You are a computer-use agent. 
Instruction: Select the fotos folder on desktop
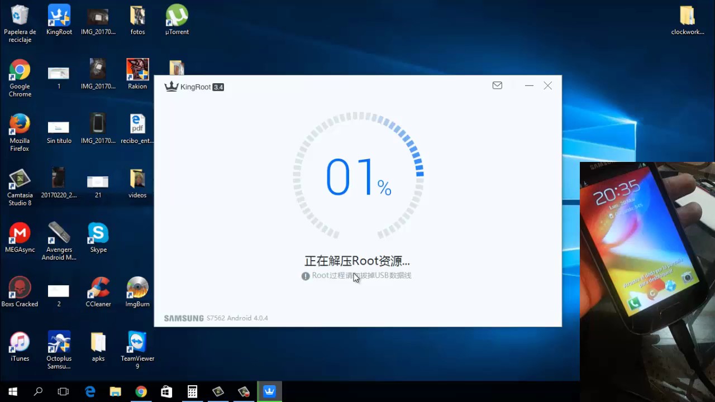pos(137,20)
